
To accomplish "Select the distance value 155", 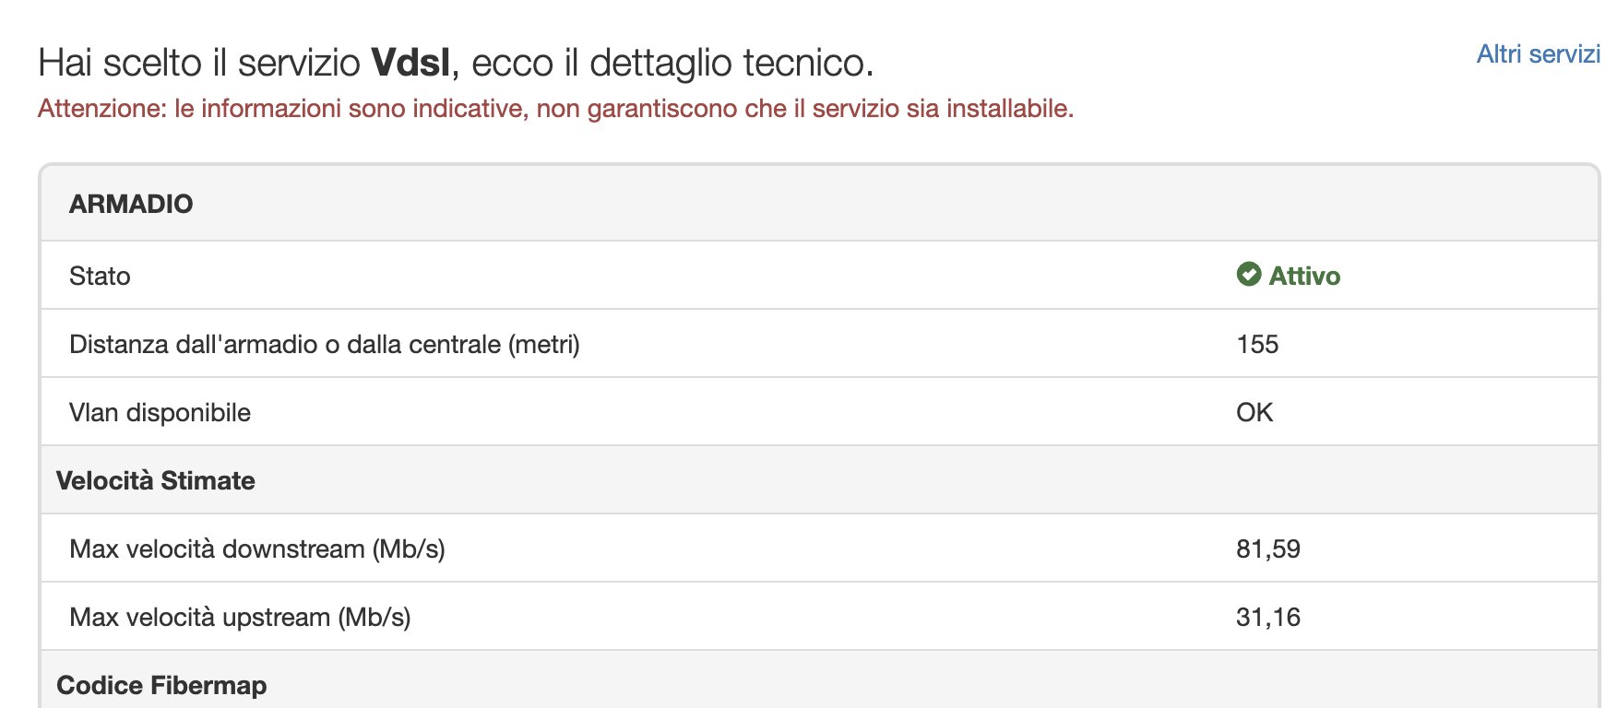I will (1257, 344).
